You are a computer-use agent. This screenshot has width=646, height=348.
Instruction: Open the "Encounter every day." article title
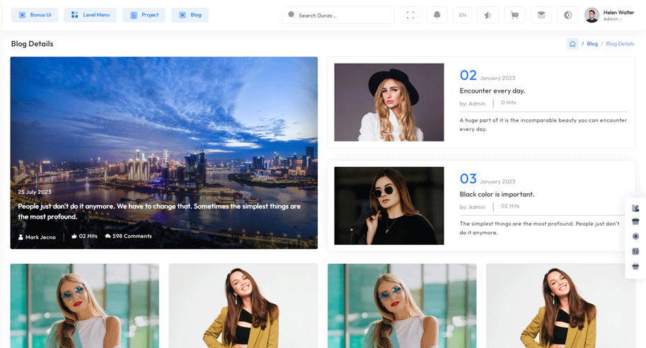pos(492,91)
